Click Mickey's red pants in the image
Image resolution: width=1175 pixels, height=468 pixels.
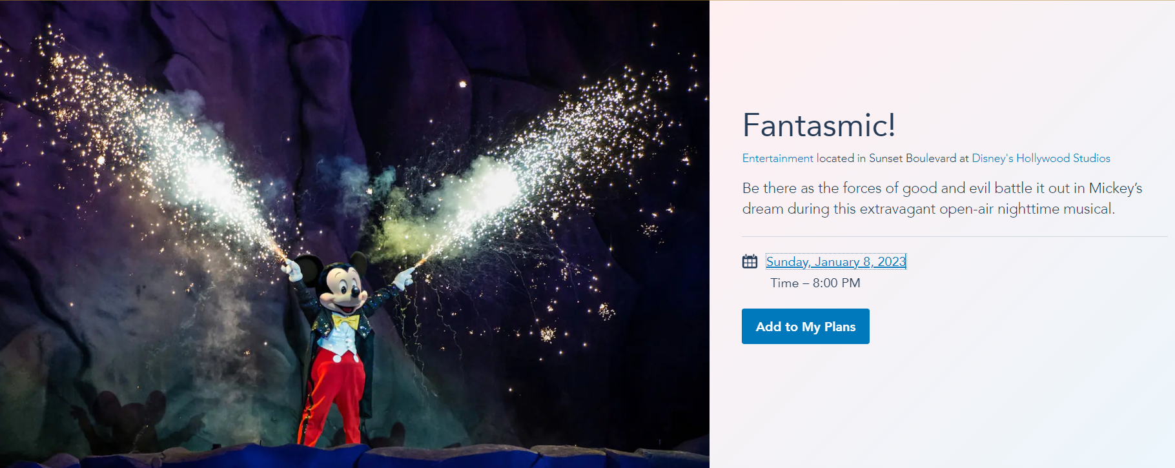tap(334, 394)
